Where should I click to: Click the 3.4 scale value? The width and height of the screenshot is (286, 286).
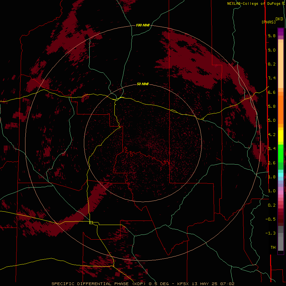272,148
